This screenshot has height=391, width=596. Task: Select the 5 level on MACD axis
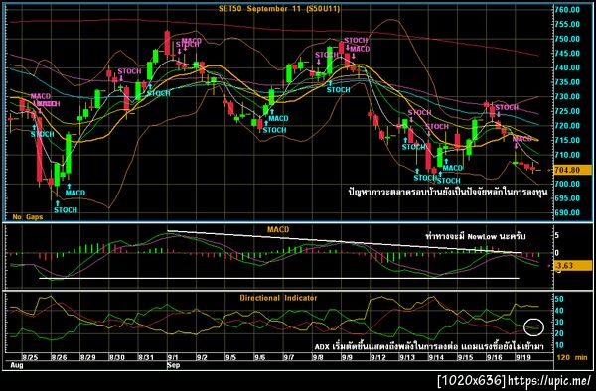(557, 236)
